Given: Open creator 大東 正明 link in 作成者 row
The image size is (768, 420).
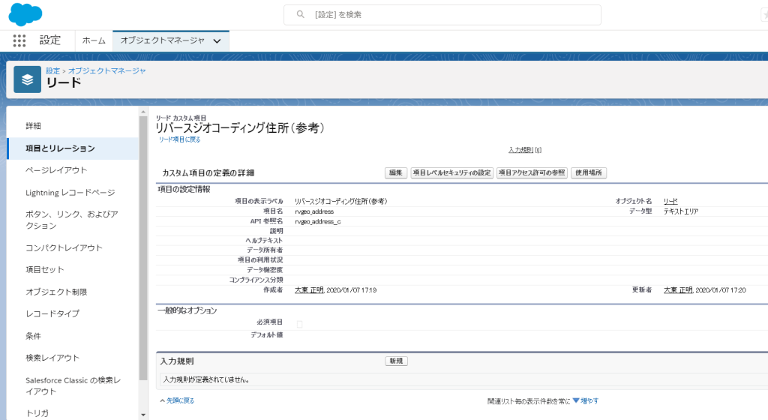Looking at the screenshot, I should pyautogui.click(x=309, y=290).
